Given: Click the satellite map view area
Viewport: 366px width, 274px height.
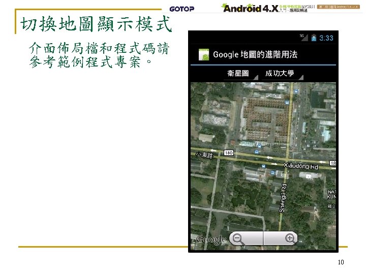Looking at the screenshot, I should point(263,166).
